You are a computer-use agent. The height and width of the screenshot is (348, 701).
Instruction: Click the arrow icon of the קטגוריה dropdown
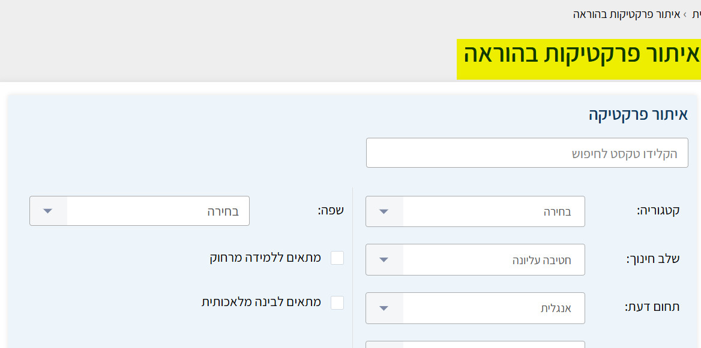click(x=384, y=211)
